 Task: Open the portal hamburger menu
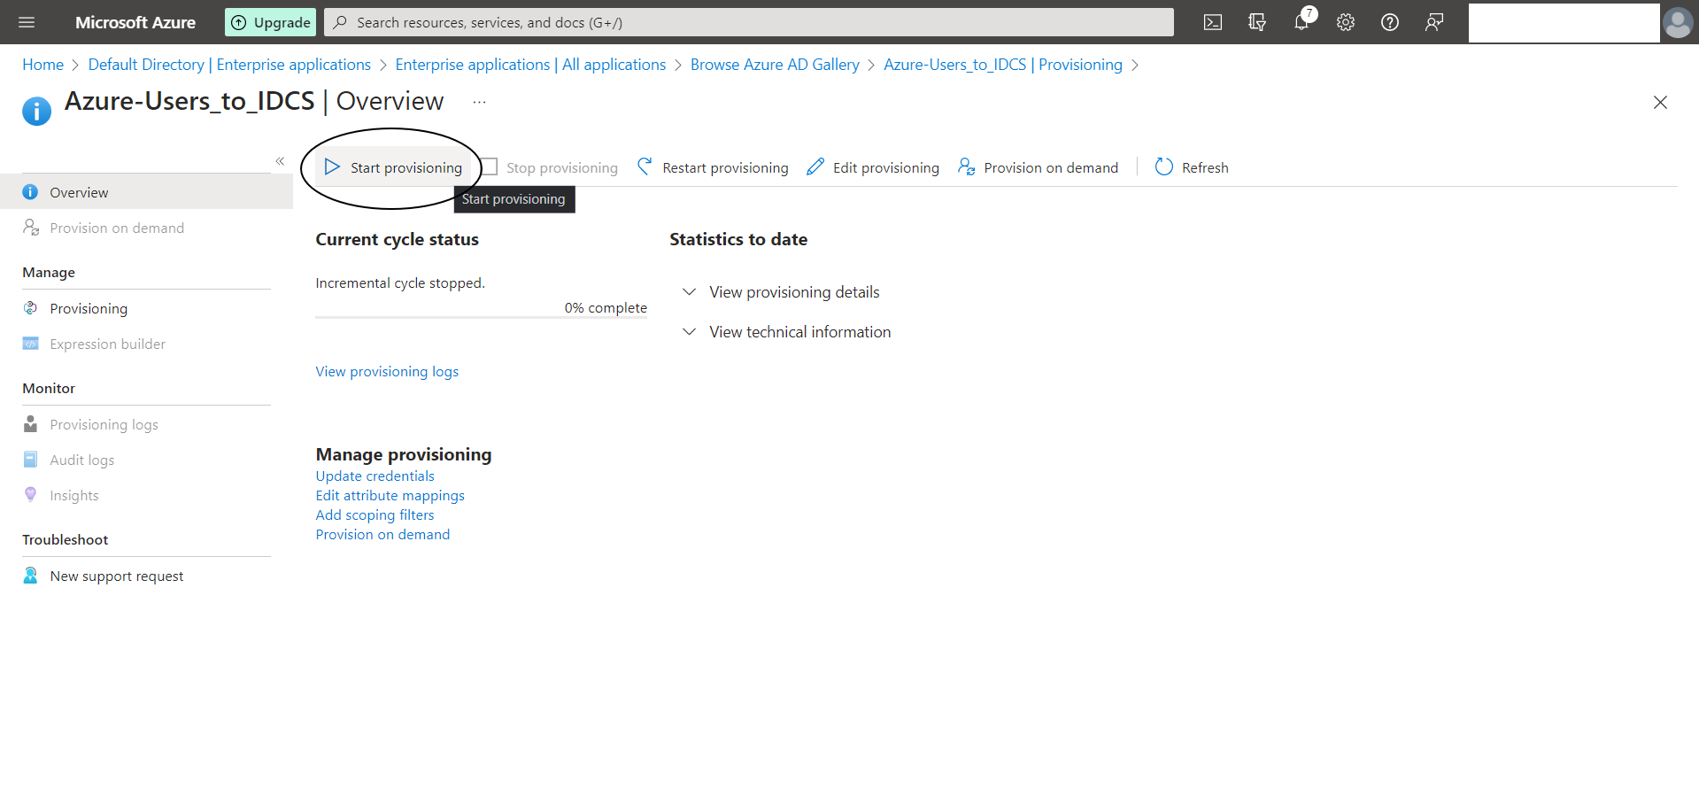tap(27, 22)
